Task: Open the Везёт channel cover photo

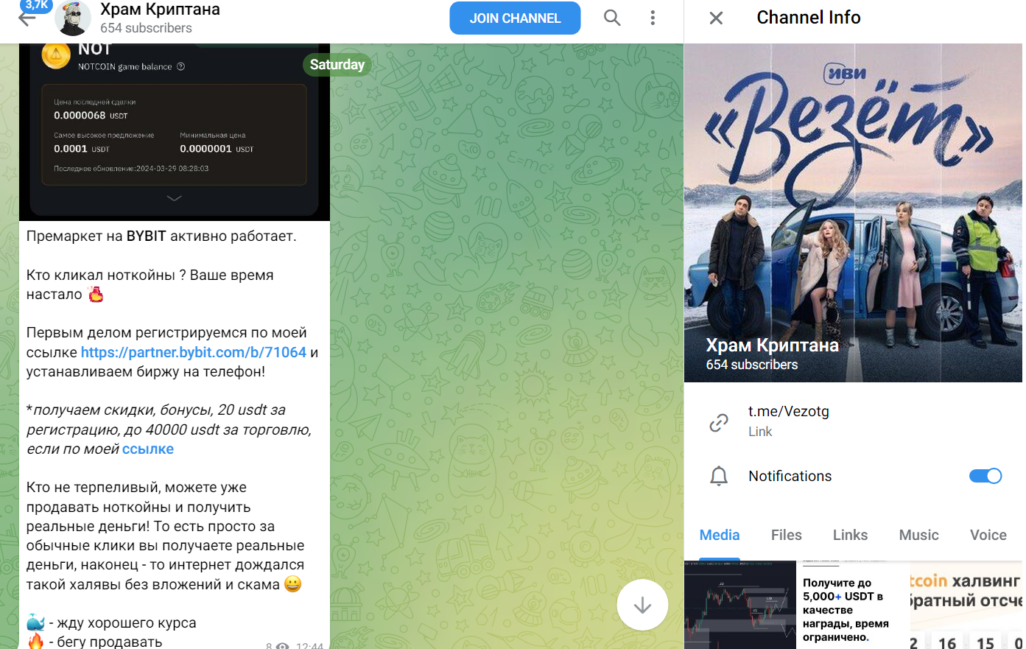Action: coord(853,213)
